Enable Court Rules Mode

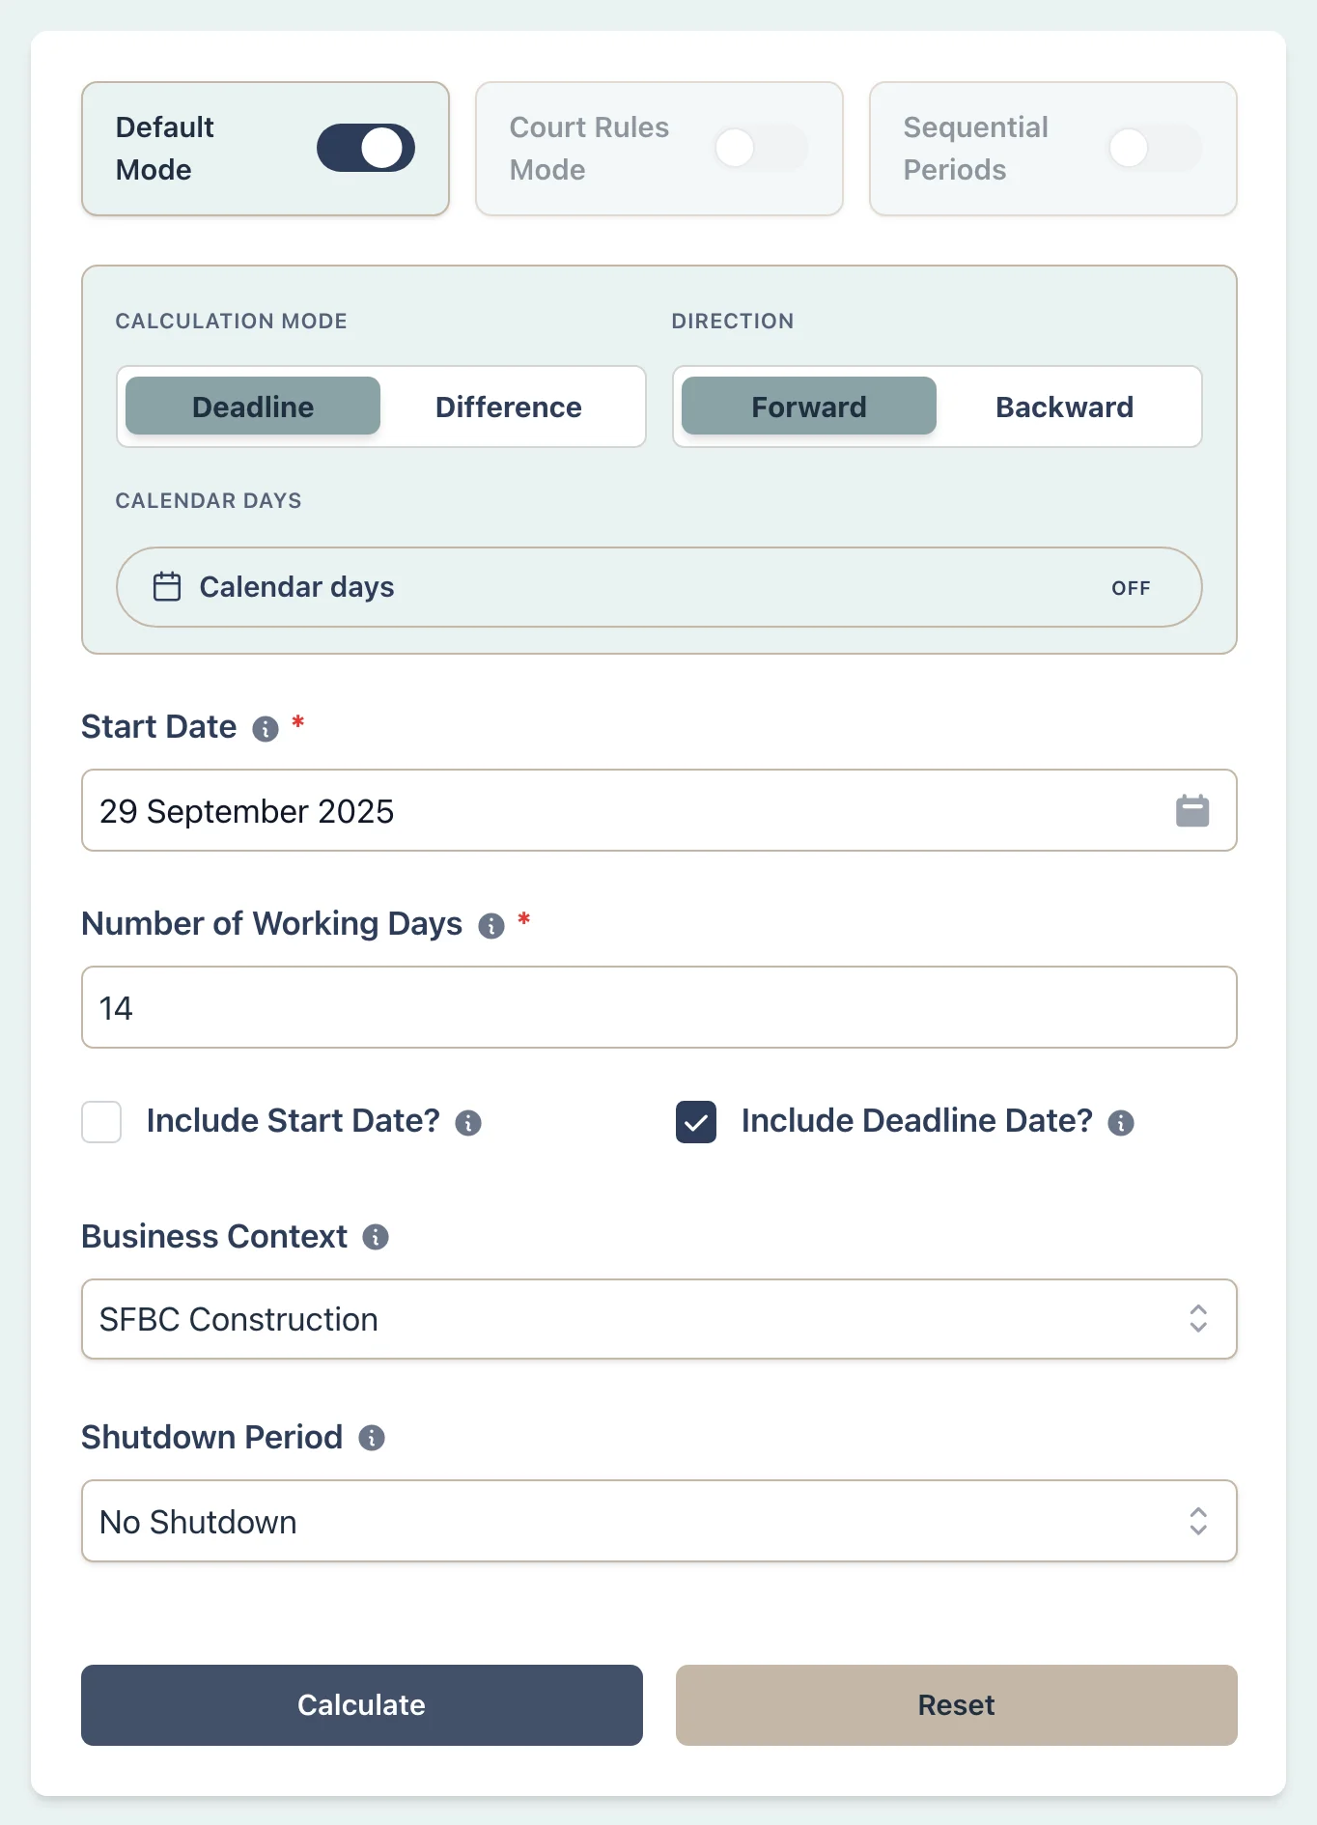(761, 147)
